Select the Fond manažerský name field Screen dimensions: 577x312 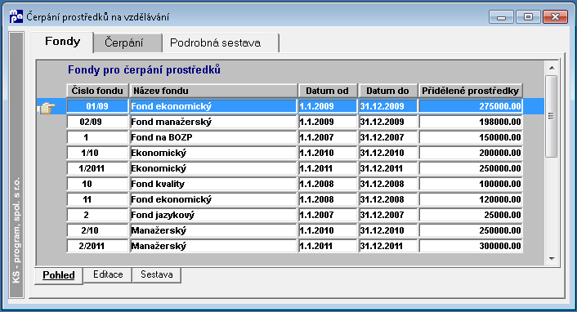pos(213,122)
